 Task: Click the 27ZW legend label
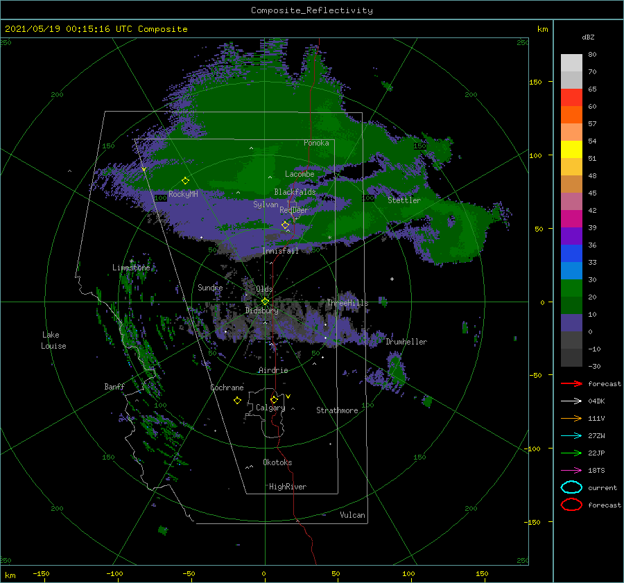click(596, 435)
